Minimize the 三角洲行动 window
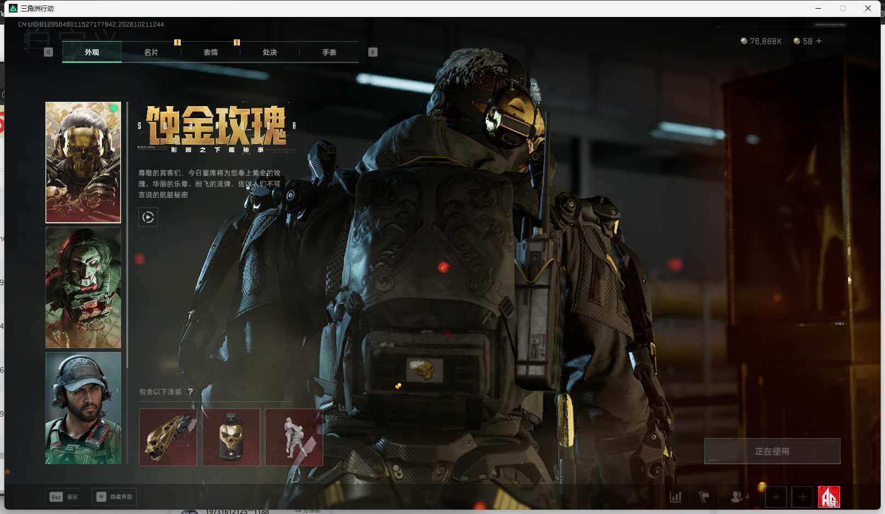The height and width of the screenshot is (514, 885). tap(818, 8)
